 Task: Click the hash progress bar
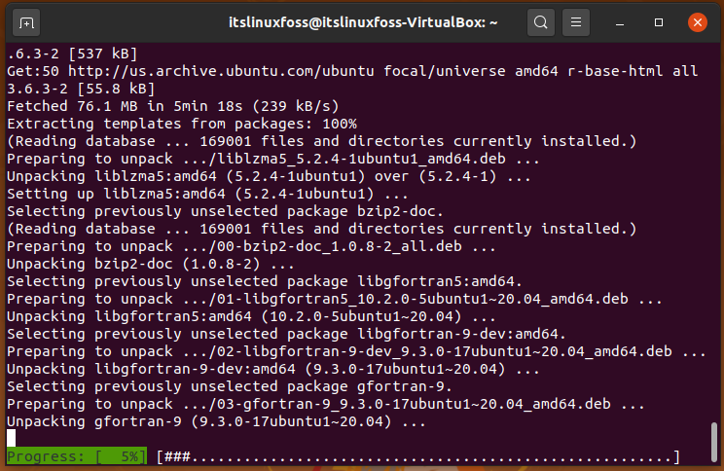pos(417,456)
